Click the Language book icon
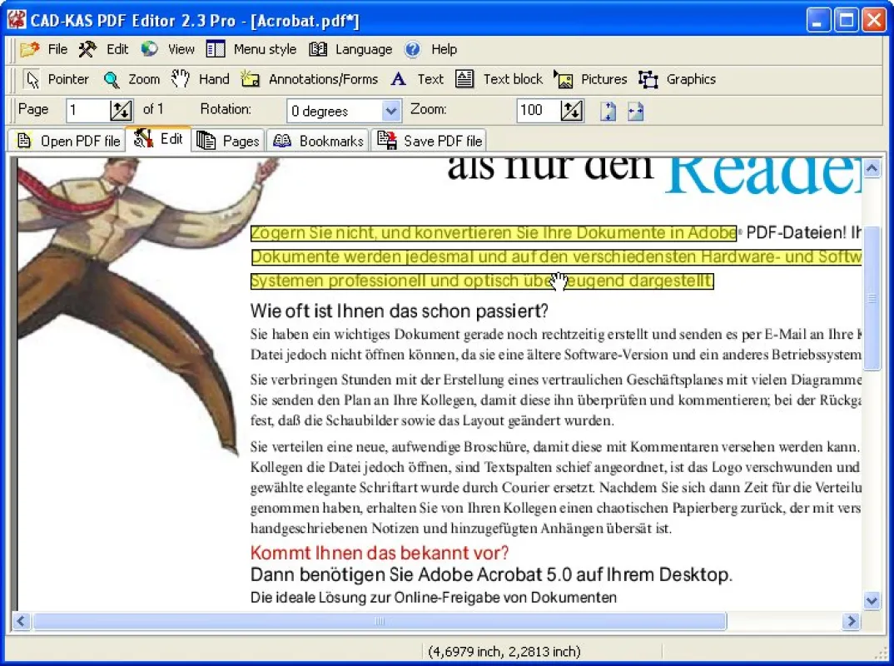This screenshot has width=894, height=666. [318, 50]
